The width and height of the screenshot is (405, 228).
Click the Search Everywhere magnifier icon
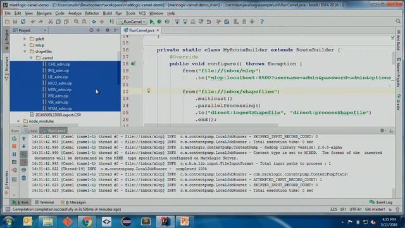tap(398, 21)
